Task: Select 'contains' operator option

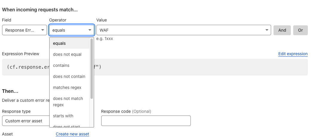Action: click(61, 65)
